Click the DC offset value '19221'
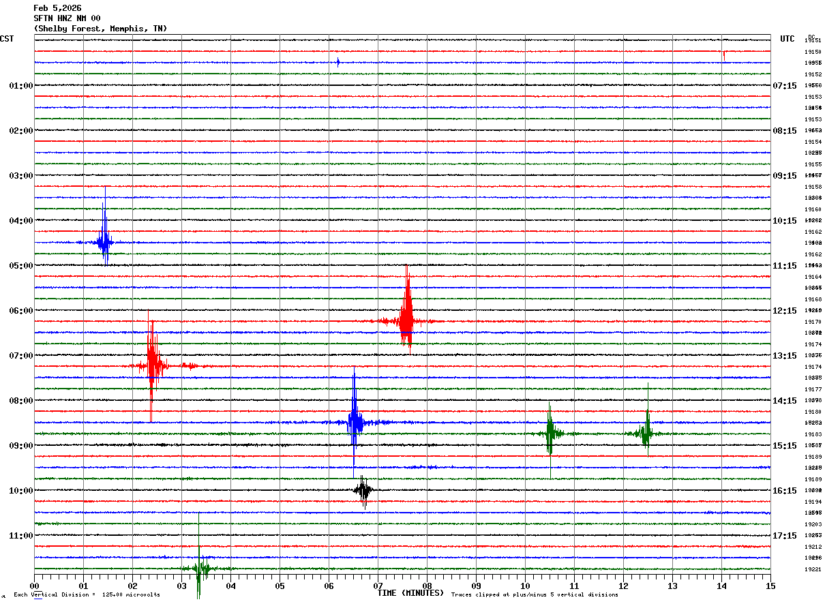Screen dimensions: 825x604 813,569
